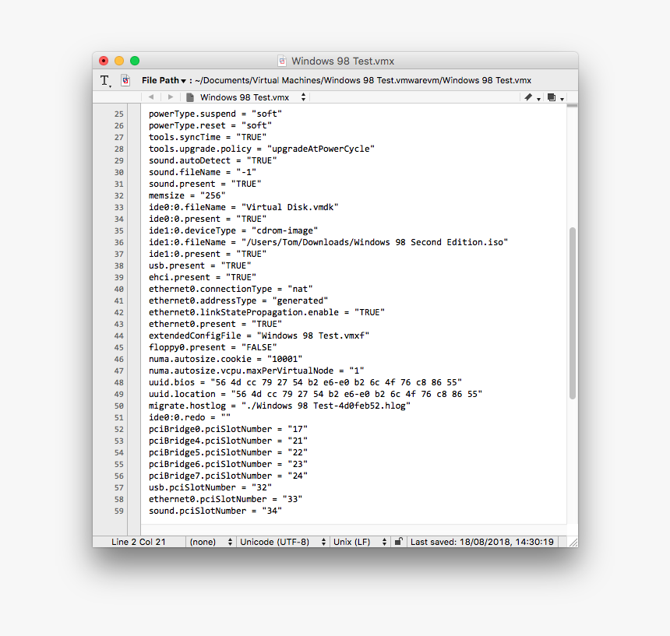The image size is (670, 636).
Task: Click the numa.autosize.vcpu.maxPerVirtualNode line
Action: [256, 371]
